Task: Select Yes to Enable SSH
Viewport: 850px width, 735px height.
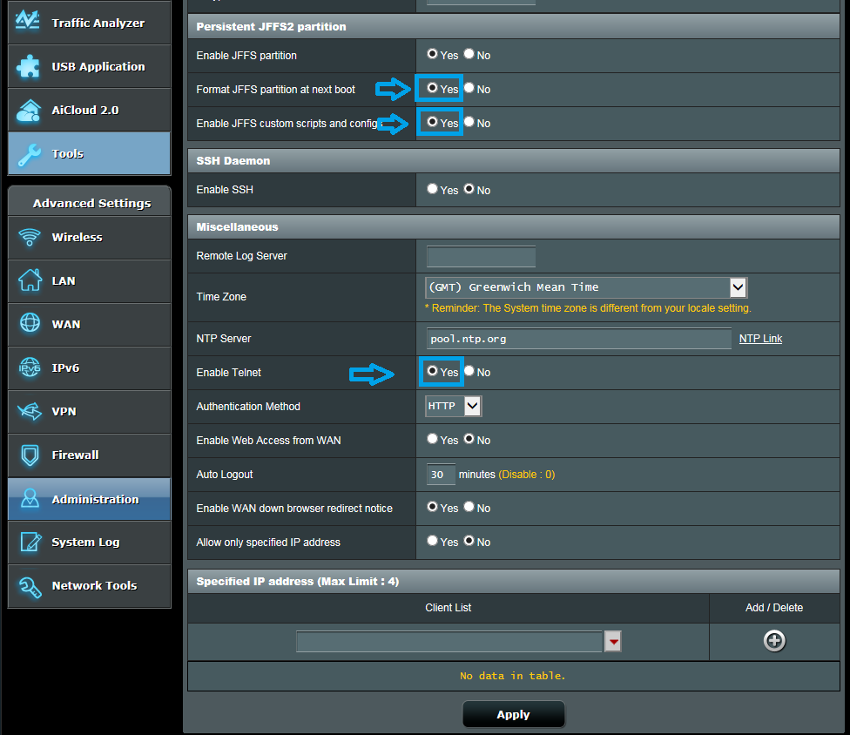Action: [x=432, y=189]
